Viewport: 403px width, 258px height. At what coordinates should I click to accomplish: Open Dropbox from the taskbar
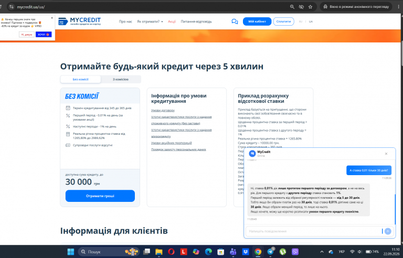click(x=246, y=252)
